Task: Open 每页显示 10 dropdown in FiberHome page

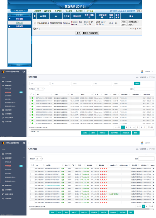Action: (39, 89)
